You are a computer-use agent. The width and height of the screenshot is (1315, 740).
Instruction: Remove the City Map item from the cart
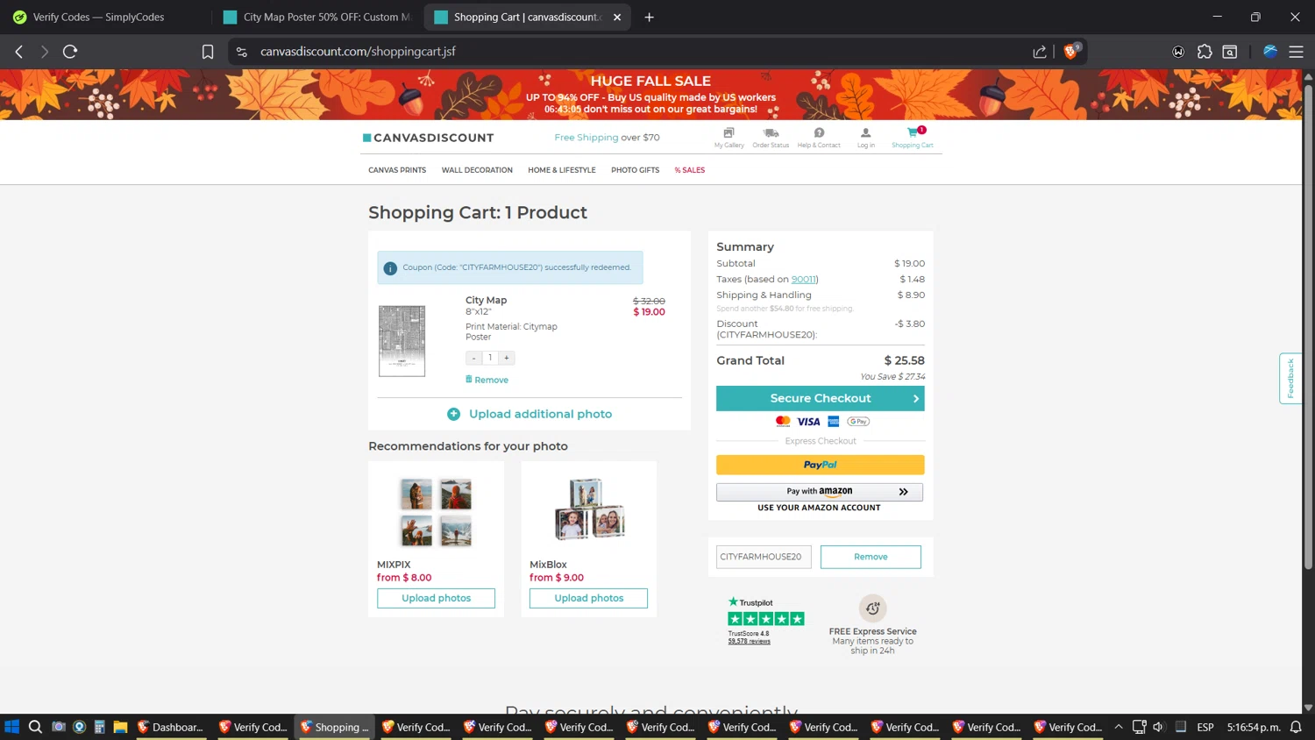[491, 380]
